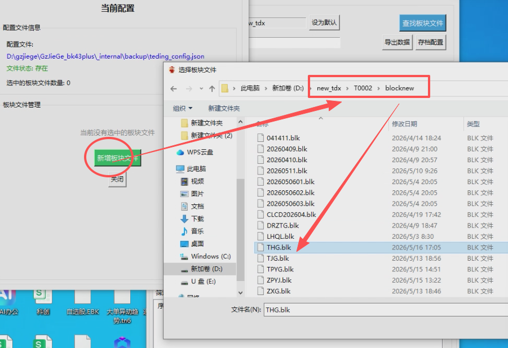Click the Up one level arrow

[x=212, y=88]
